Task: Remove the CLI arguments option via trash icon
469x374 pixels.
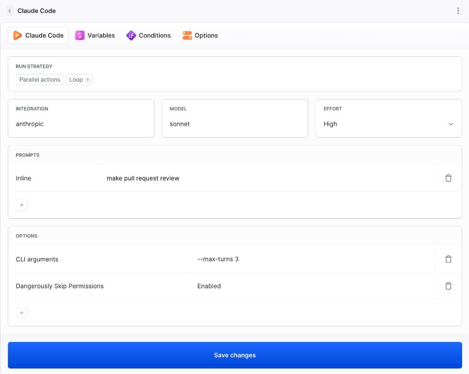Action: click(448, 259)
